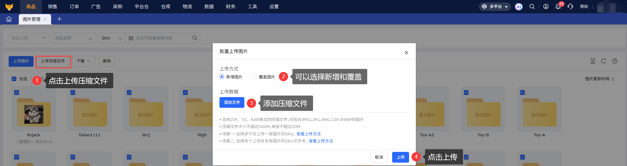The width and height of the screenshot is (627, 166).
Task: Open 场景二 查看上传方法 link
Action: pyautogui.click(x=321, y=141)
